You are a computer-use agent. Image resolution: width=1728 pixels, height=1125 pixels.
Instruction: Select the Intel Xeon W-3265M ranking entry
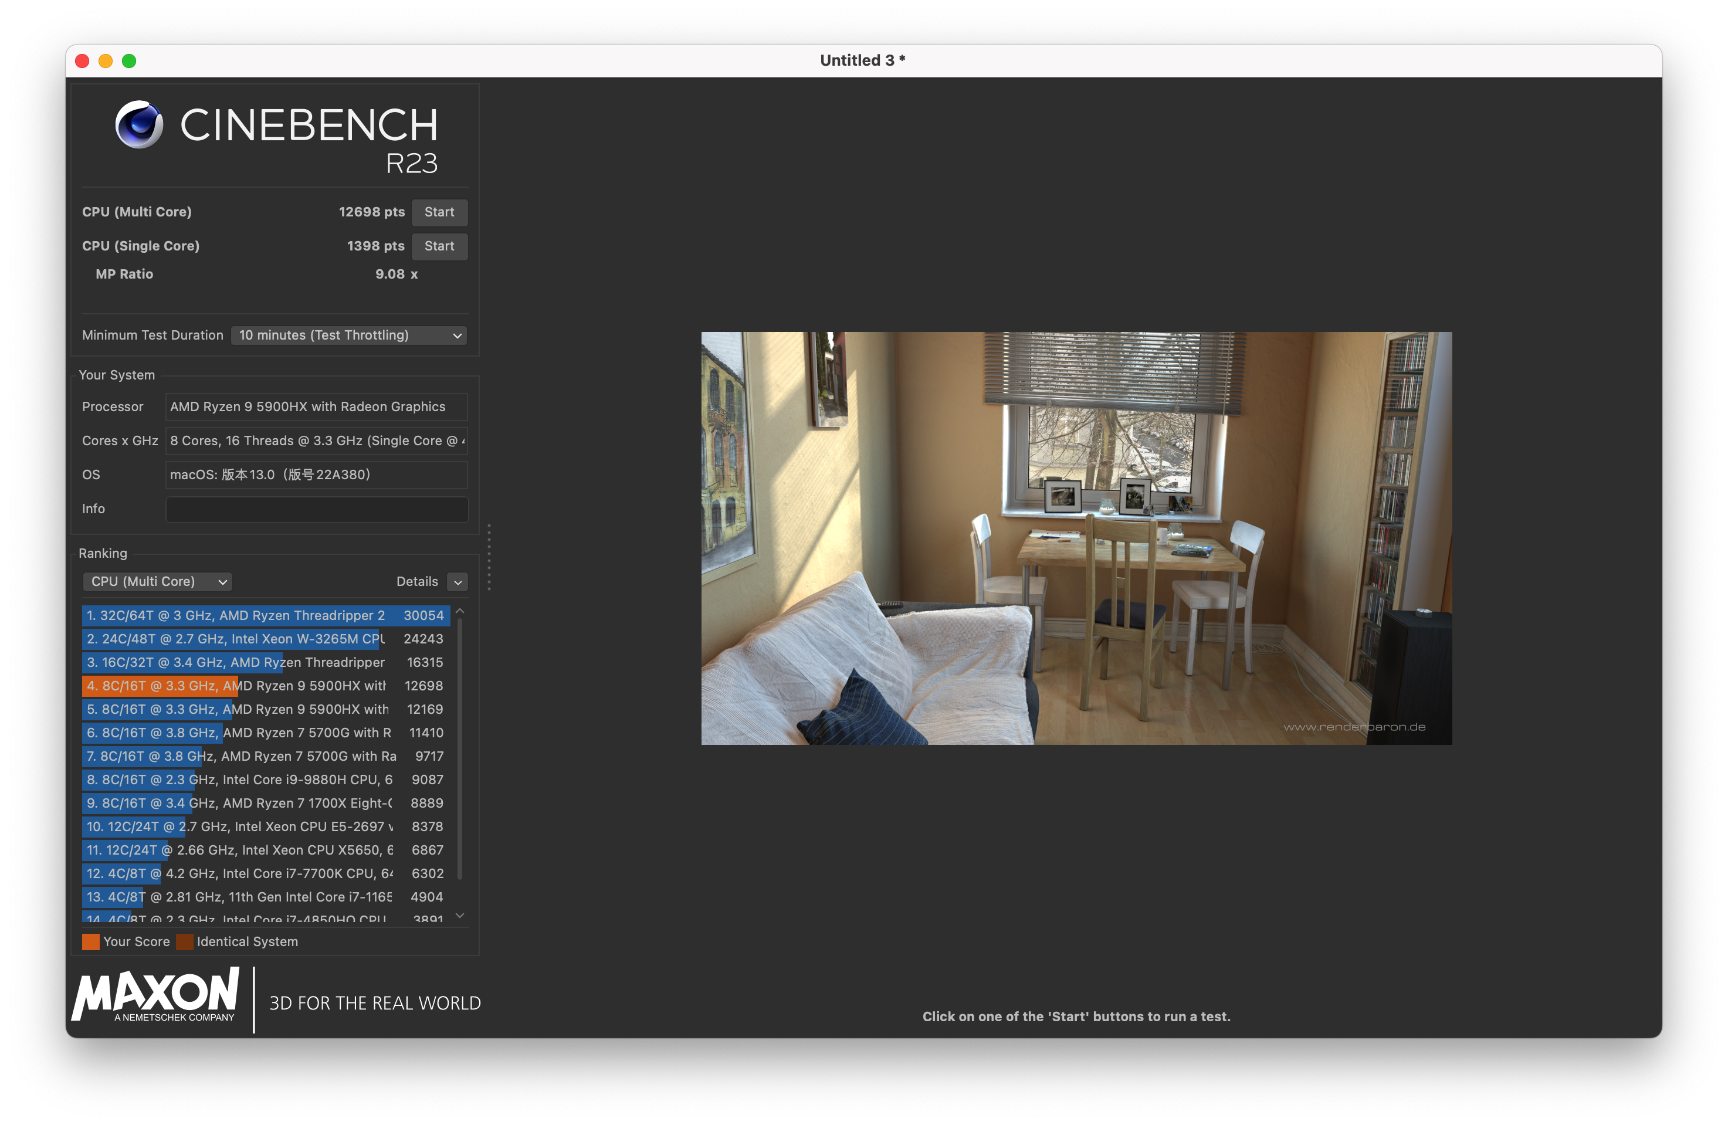[265, 639]
